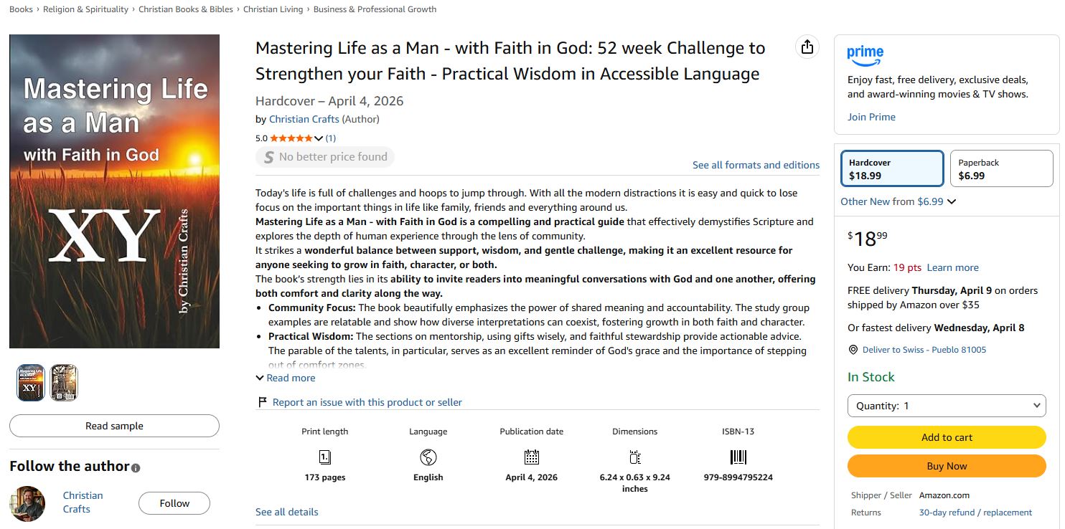Viewport: 1065px width, 529px height.
Task: Expand the Other New from $6.99 chevron
Action: (x=952, y=202)
